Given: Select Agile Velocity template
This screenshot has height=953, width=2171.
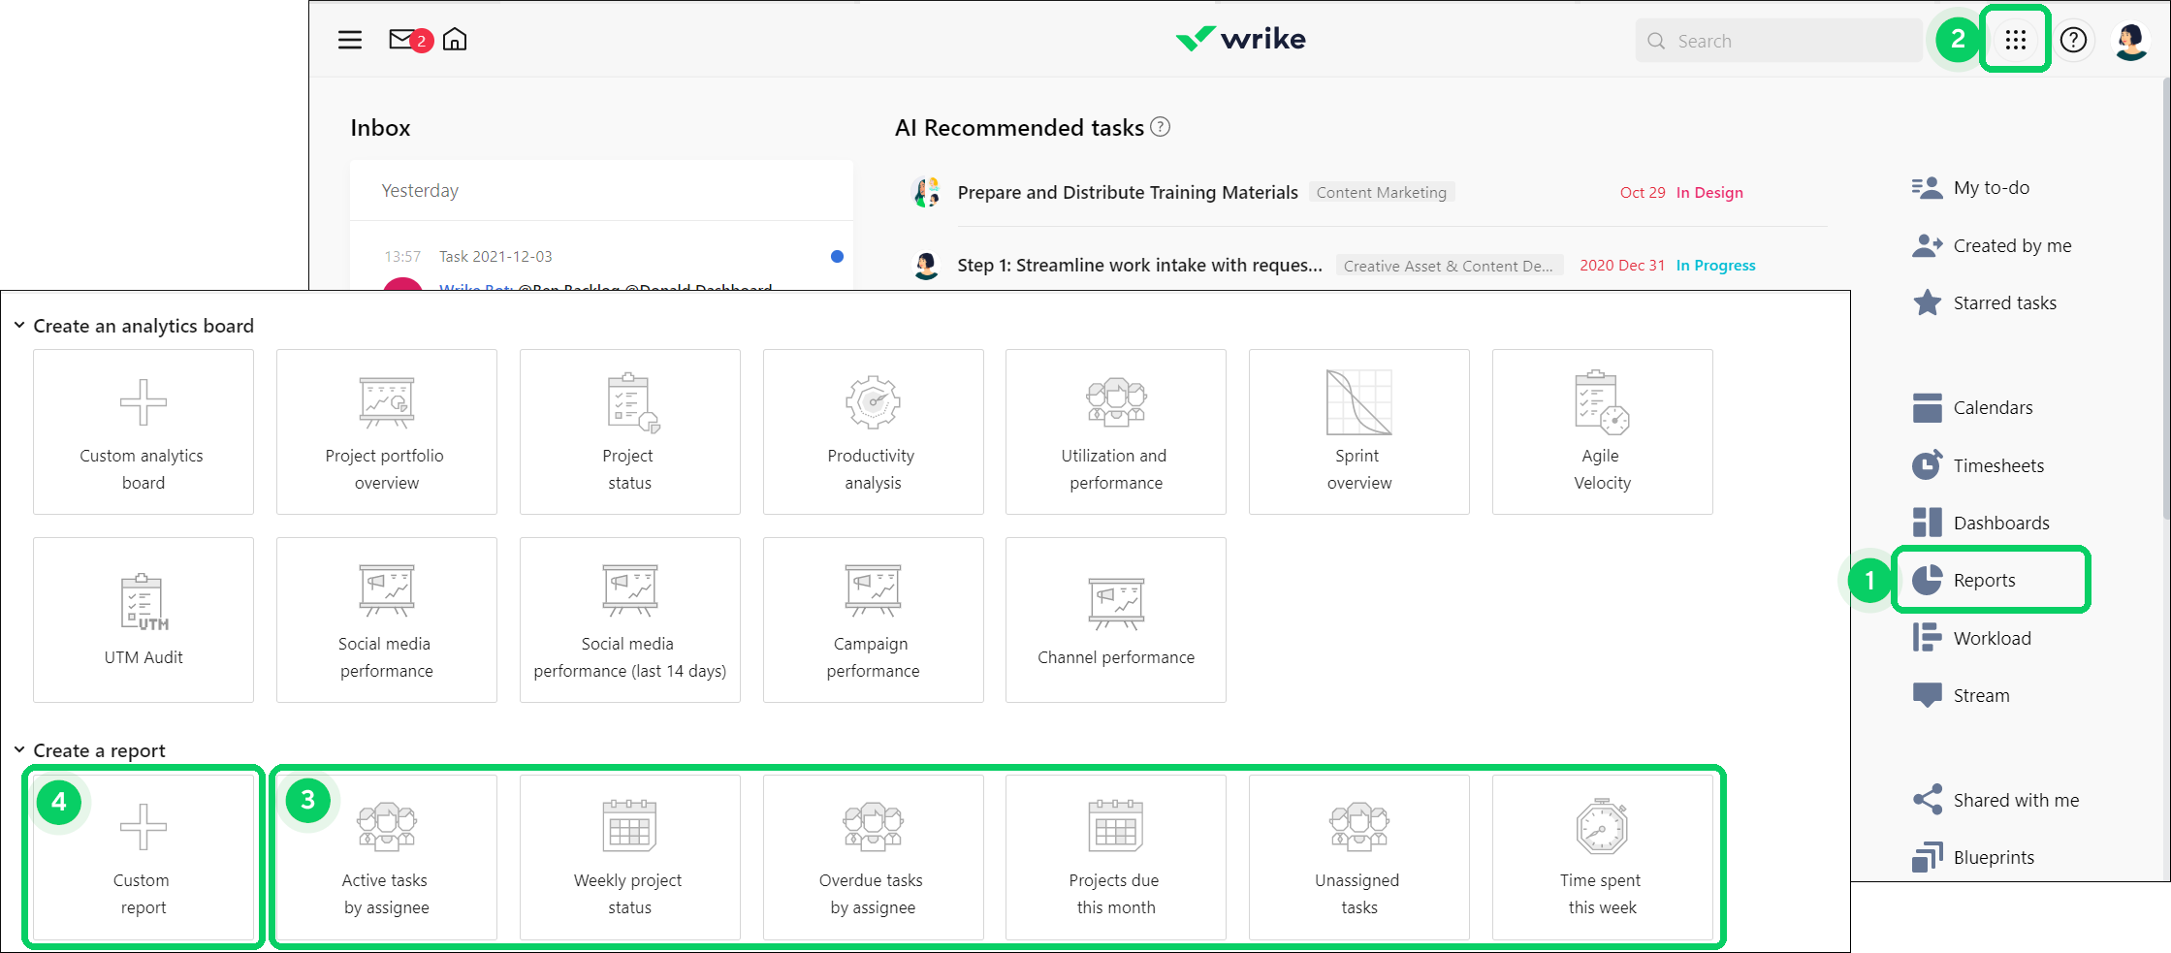Looking at the screenshot, I should pyautogui.click(x=1603, y=431).
